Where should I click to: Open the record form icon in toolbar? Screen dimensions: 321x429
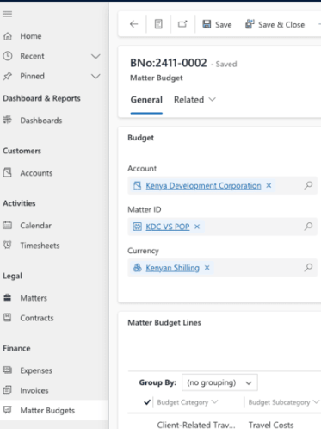pyautogui.click(x=158, y=24)
